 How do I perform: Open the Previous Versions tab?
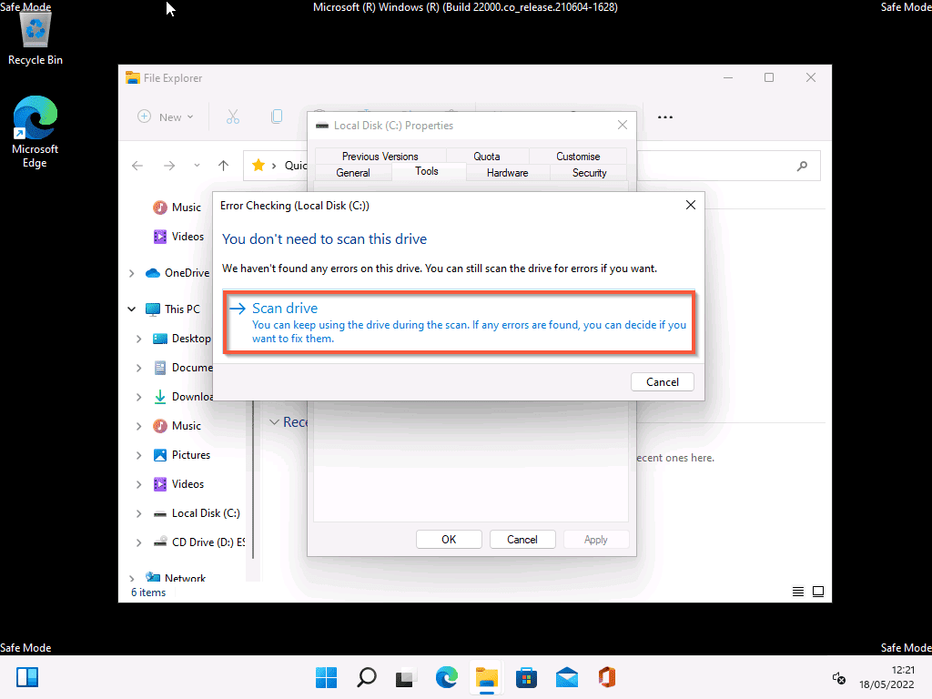(379, 156)
